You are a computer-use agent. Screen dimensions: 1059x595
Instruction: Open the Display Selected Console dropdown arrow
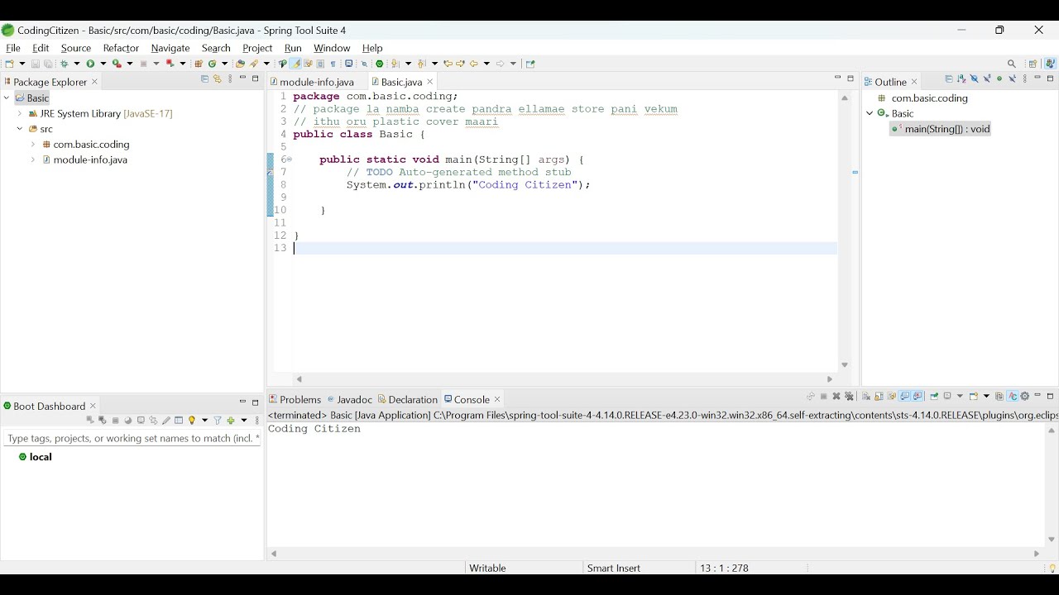click(x=960, y=397)
